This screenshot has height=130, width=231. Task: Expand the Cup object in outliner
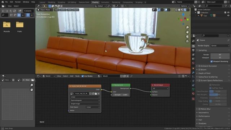199,16
